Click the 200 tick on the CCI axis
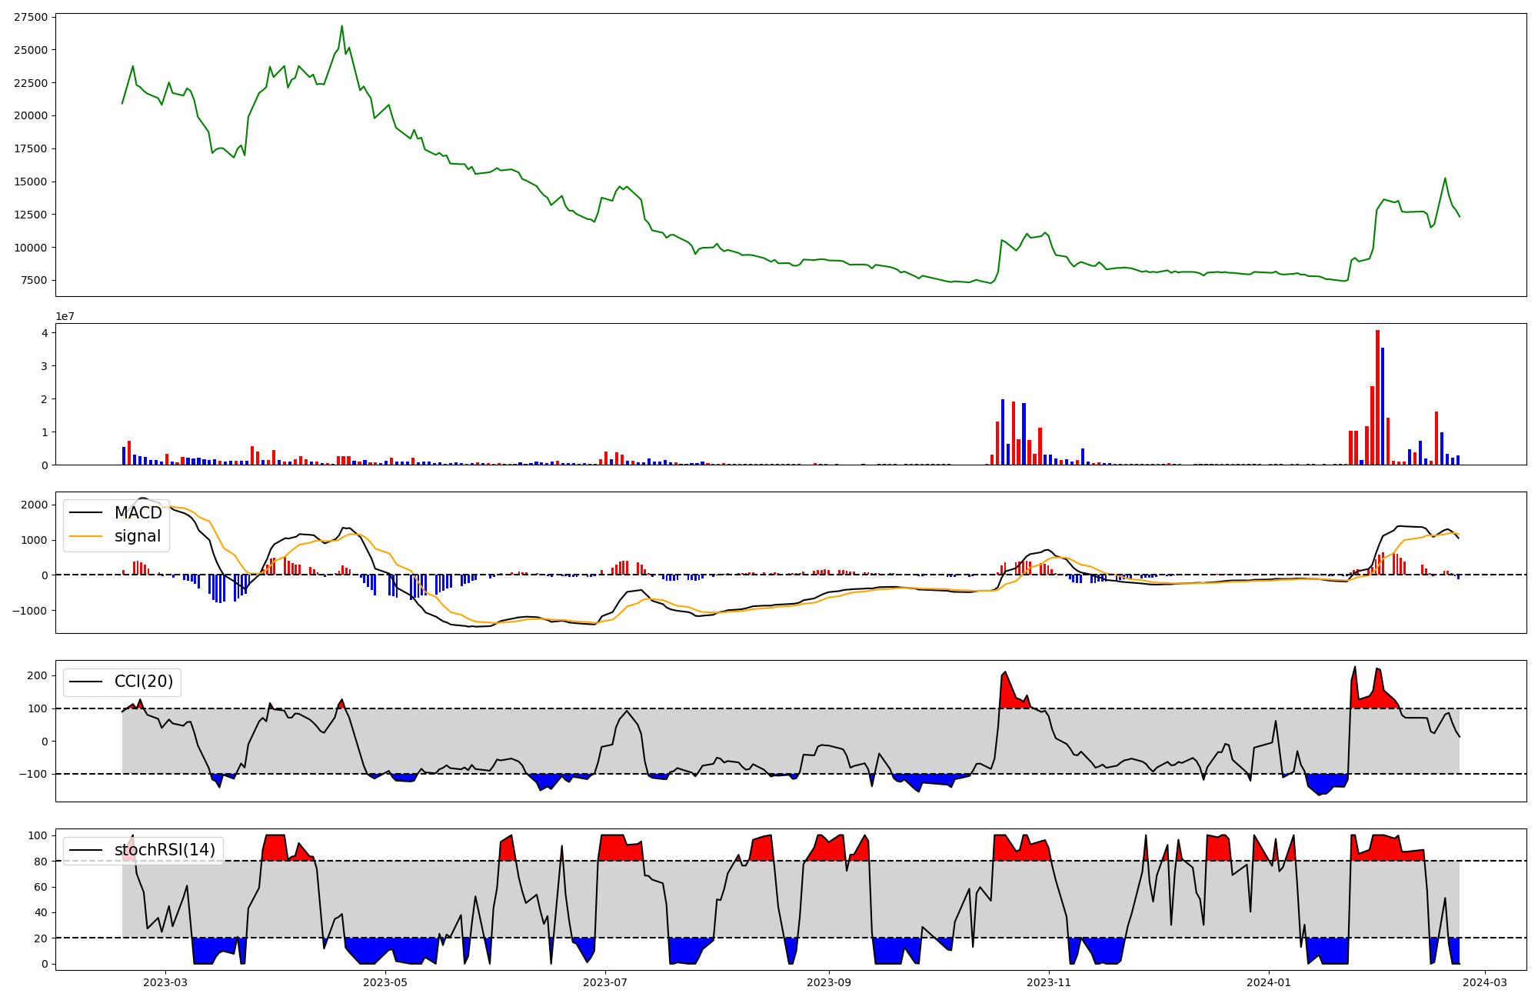This screenshot has height=1000, width=1538. (38, 675)
